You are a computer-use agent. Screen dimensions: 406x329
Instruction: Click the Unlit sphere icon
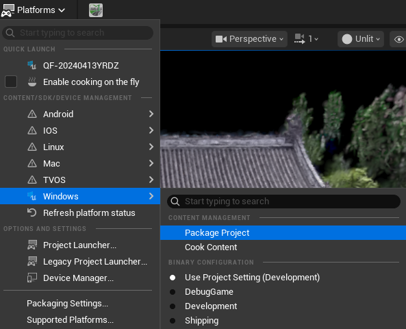(347, 39)
